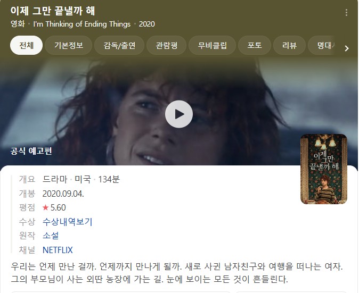
Task: Open the three-dot more options menu
Action: pyautogui.click(x=346, y=13)
